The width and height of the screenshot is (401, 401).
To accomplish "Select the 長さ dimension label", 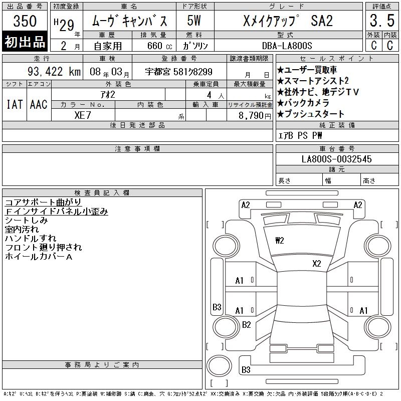I will [x=285, y=181].
